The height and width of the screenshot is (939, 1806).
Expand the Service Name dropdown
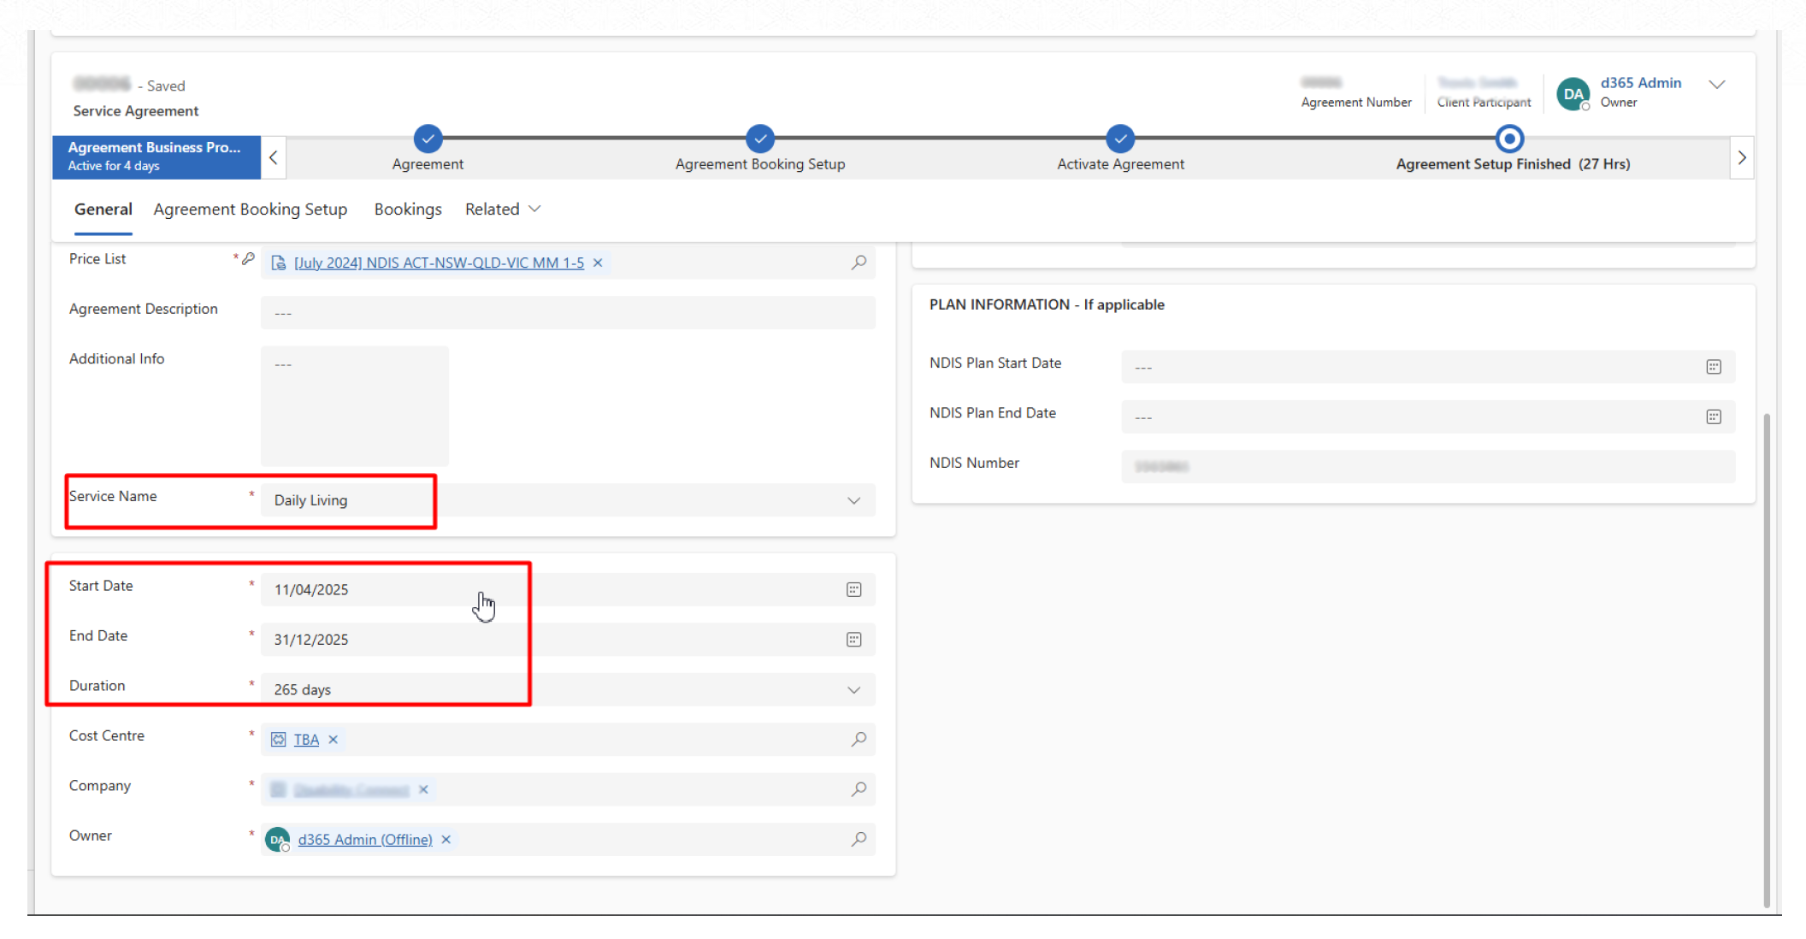pos(853,500)
